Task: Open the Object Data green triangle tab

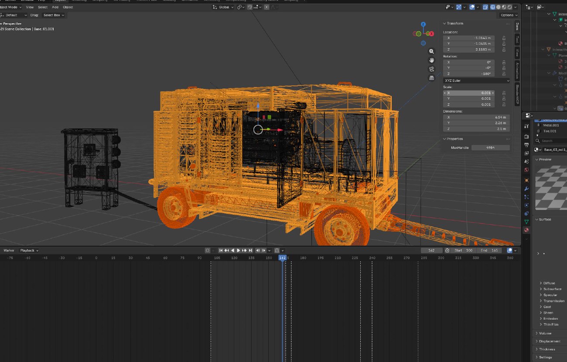Action: point(526,222)
